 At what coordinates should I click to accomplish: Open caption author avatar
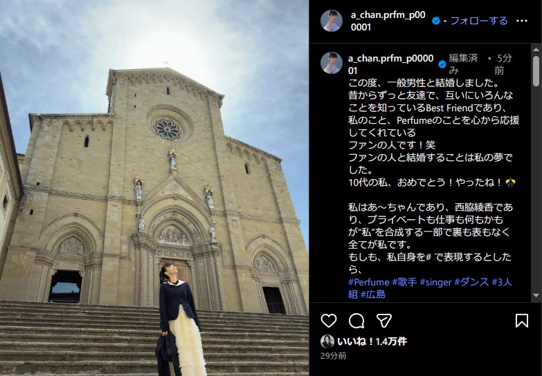pyautogui.click(x=331, y=62)
